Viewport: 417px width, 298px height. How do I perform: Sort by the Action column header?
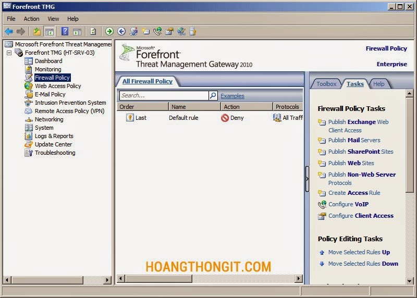coord(247,107)
